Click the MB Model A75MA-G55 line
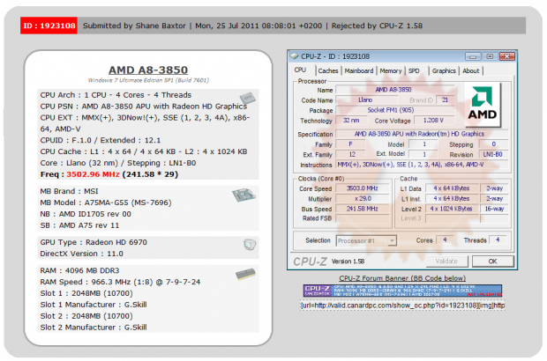 pos(106,203)
